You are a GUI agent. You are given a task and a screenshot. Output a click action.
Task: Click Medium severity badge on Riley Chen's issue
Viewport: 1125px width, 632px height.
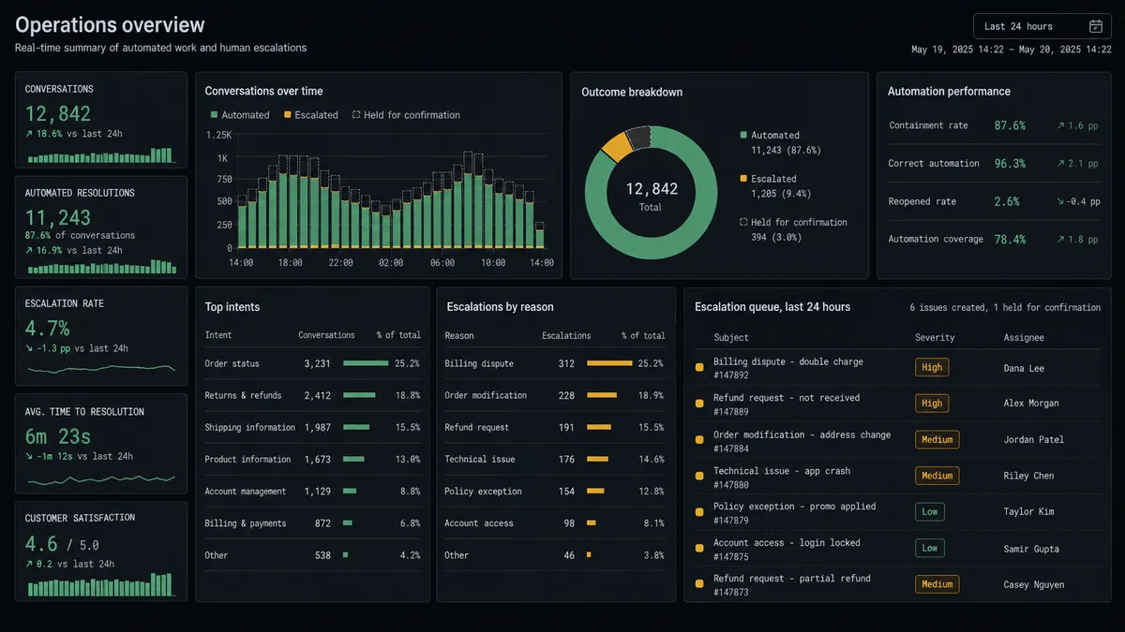coord(937,476)
